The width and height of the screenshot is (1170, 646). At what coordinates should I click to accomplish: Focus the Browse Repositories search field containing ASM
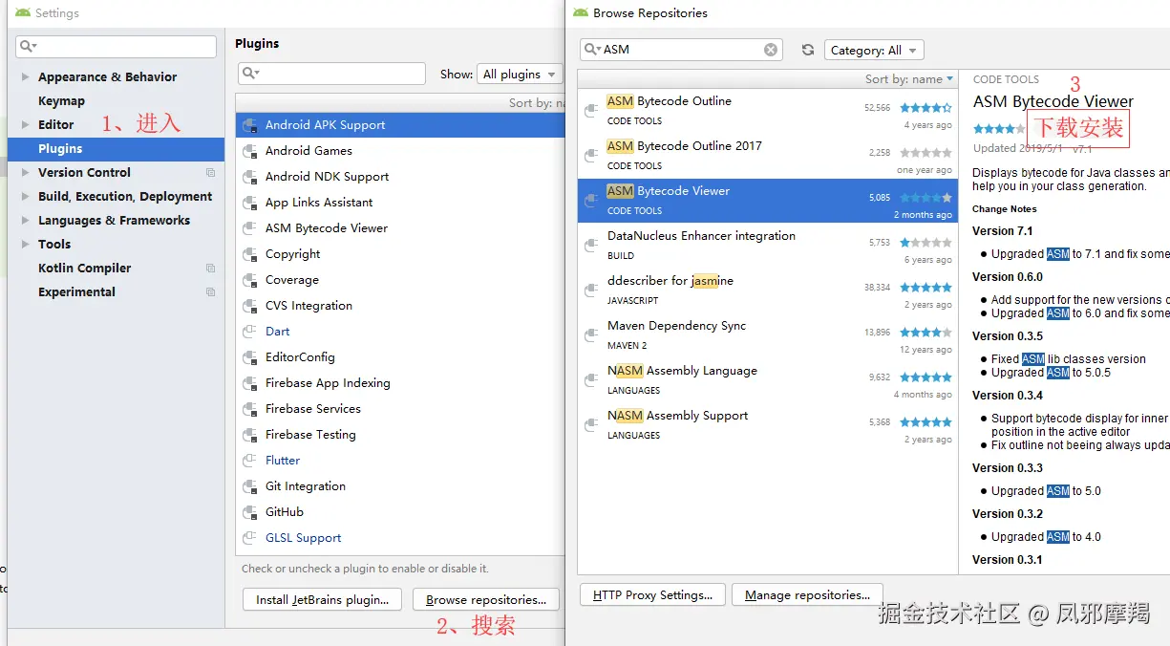681,50
